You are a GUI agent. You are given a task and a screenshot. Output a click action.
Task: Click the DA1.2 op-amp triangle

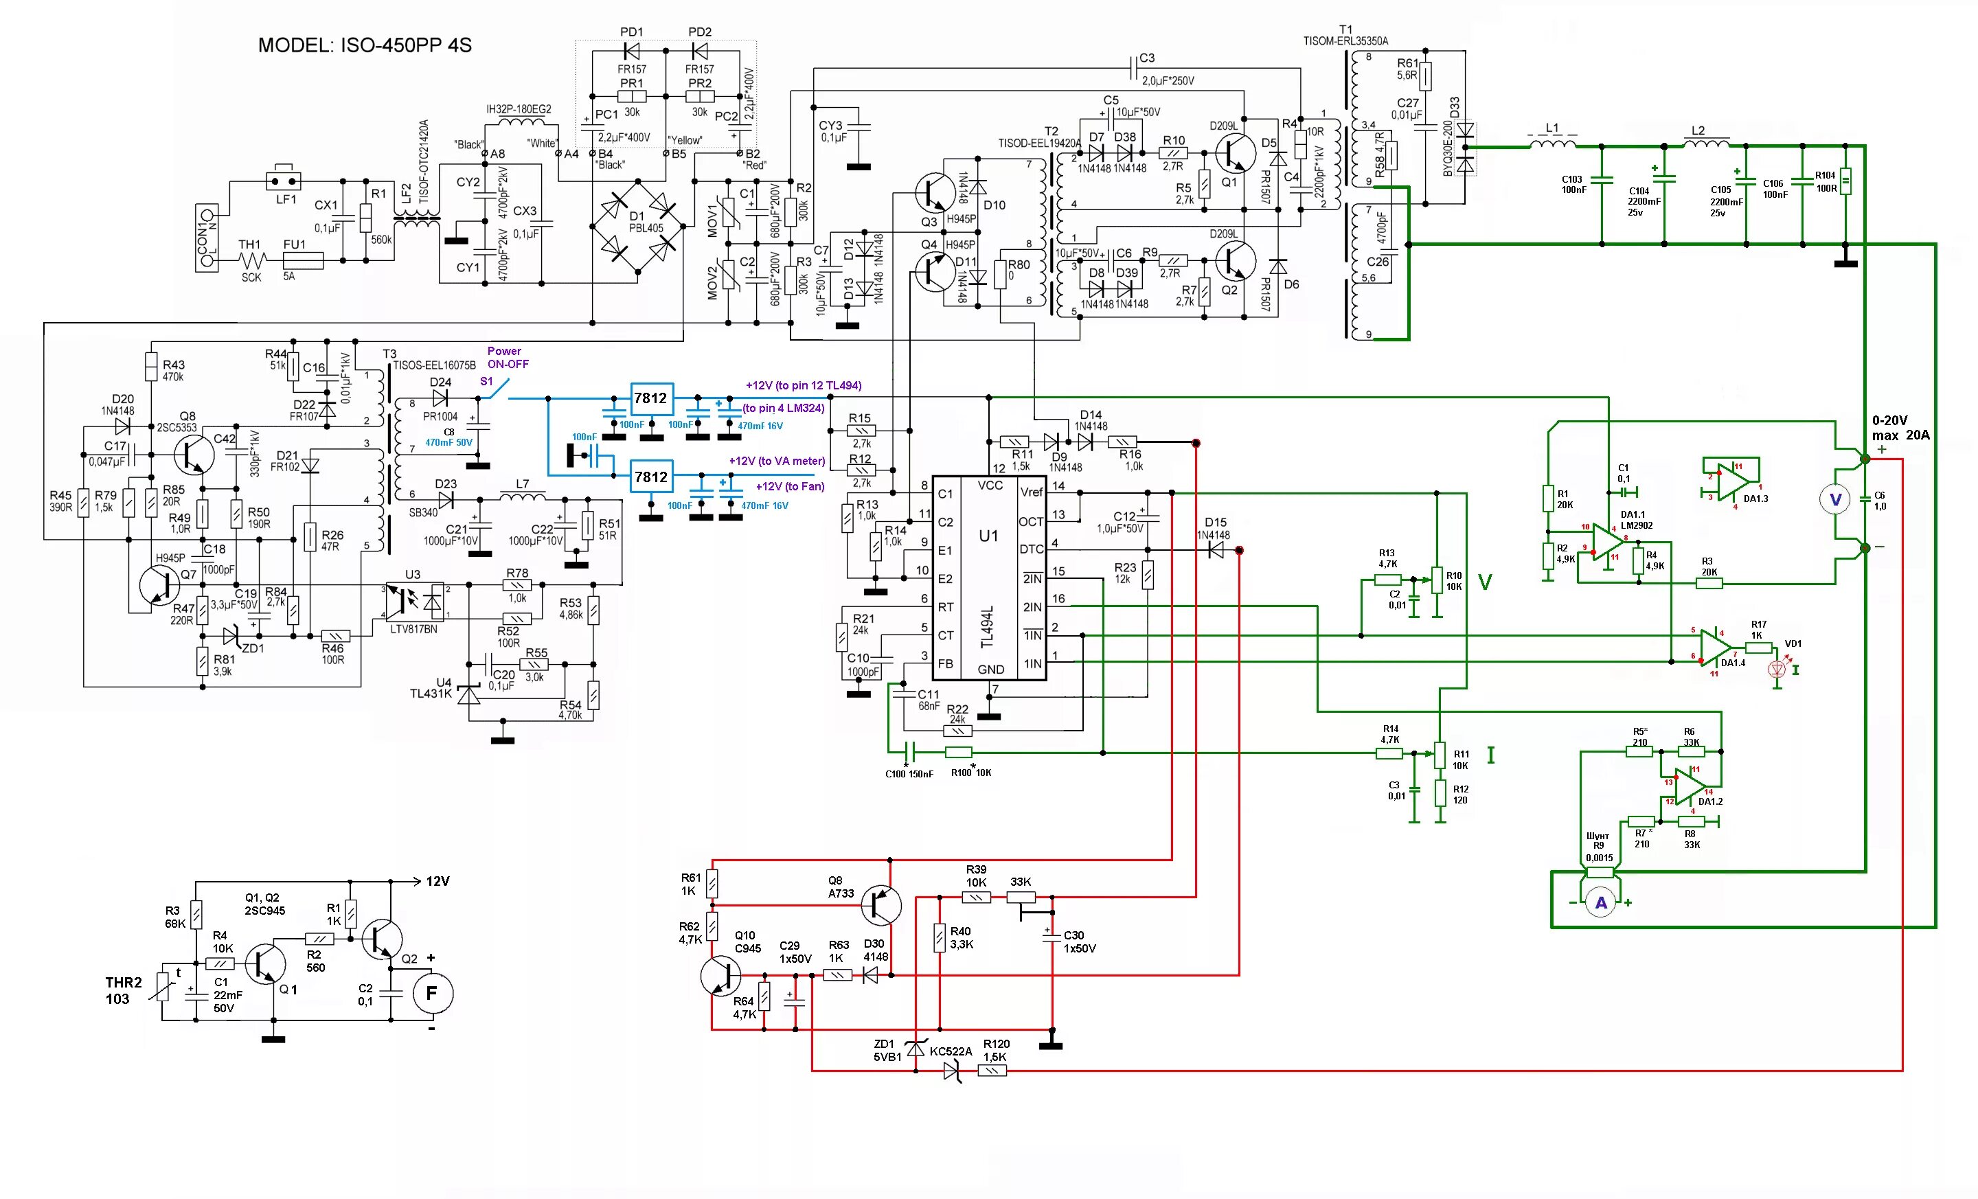click(x=1690, y=786)
